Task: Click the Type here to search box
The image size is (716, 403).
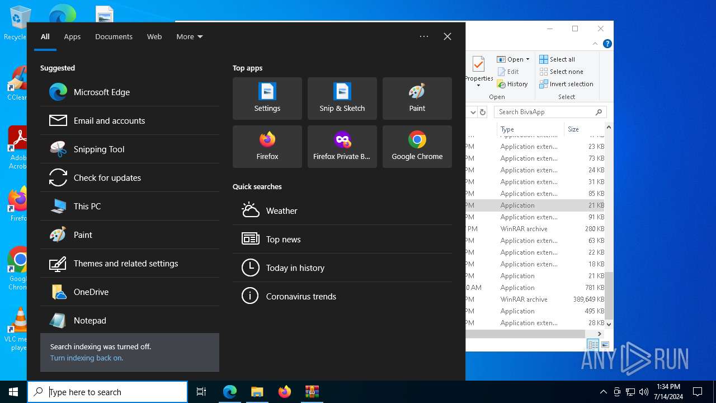Action: (115, 392)
